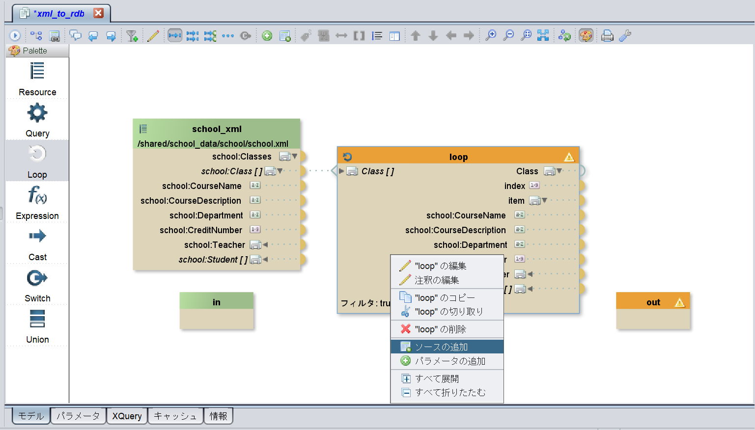Collapse the item row in loop node

[544, 200]
